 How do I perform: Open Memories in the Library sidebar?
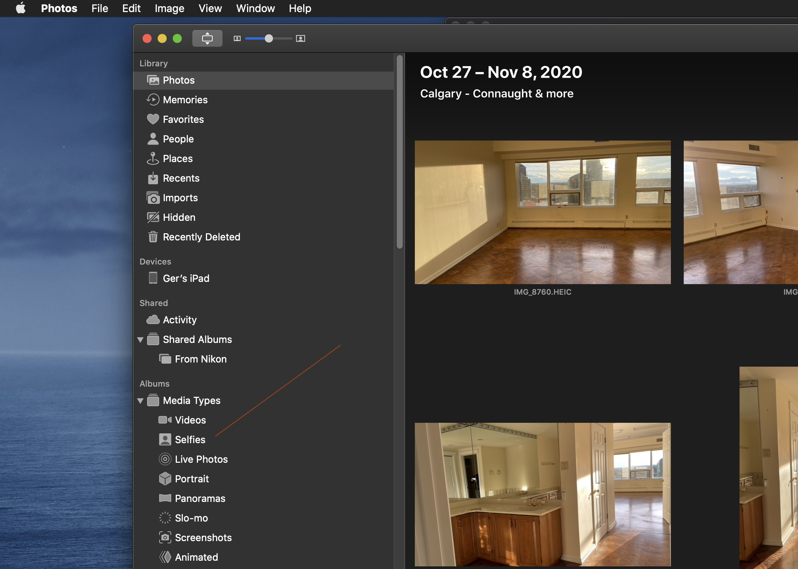coord(185,100)
